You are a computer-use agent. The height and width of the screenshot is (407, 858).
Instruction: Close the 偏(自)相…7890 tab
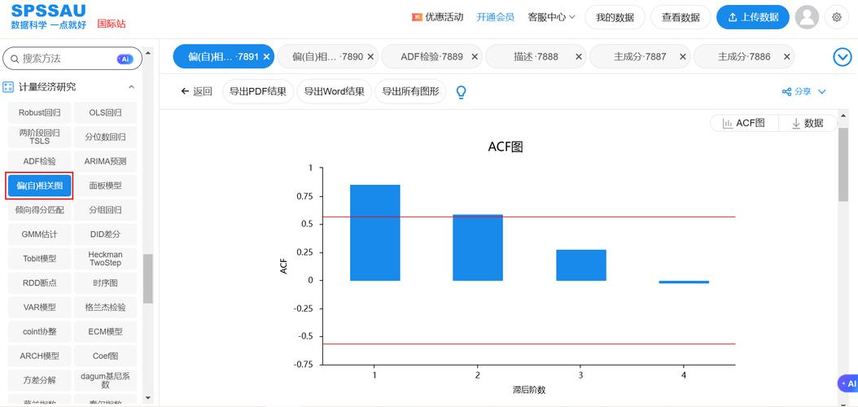(x=370, y=56)
